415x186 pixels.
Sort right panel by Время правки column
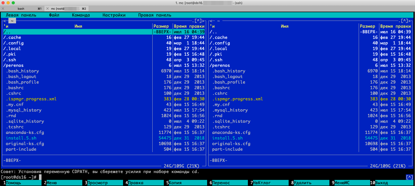[x=395, y=26]
